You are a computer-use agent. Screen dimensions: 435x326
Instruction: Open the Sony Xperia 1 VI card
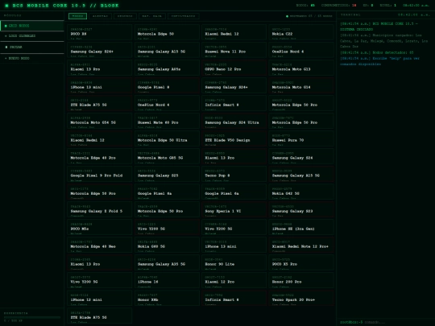pos(234,209)
